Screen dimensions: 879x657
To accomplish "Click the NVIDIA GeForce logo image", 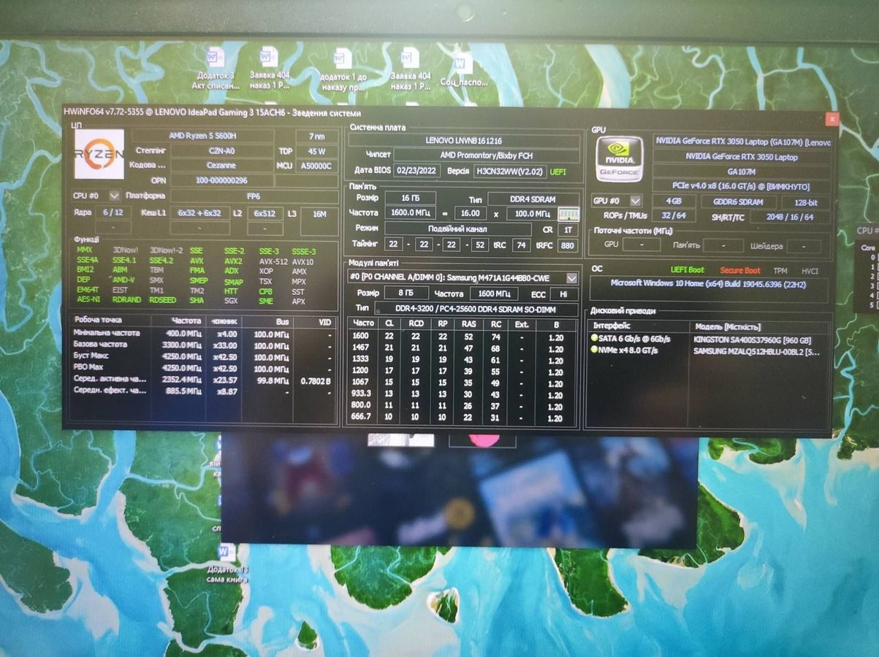I will click(x=619, y=158).
